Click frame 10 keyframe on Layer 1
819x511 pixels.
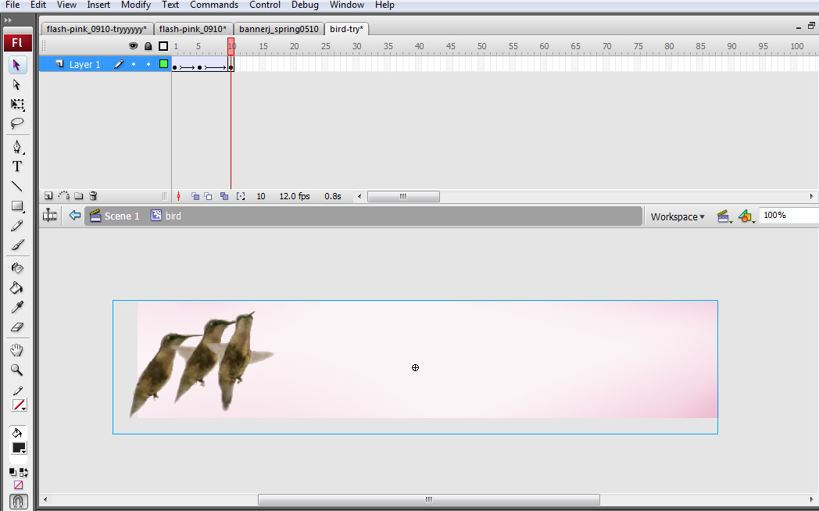pyautogui.click(x=231, y=65)
